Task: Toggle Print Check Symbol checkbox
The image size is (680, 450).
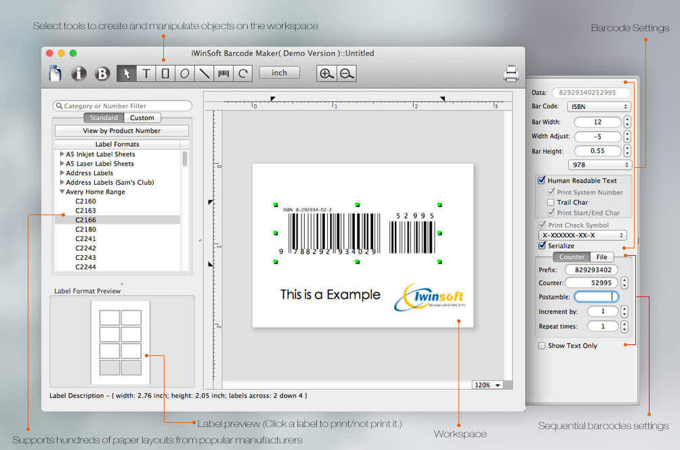Action: point(542,225)
